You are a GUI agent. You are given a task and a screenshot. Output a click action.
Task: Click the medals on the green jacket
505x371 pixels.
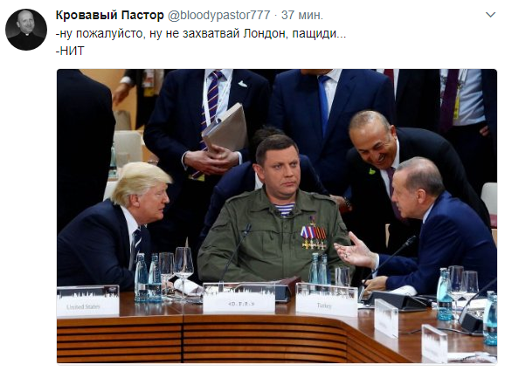coord(314,237)
